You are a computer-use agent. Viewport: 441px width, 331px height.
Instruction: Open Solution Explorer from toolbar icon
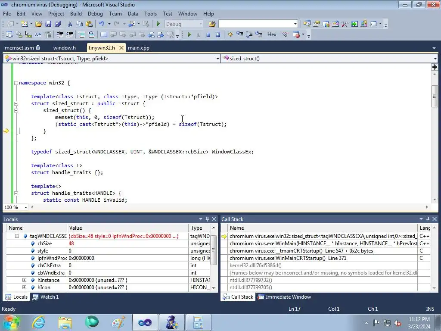point(307,24)
